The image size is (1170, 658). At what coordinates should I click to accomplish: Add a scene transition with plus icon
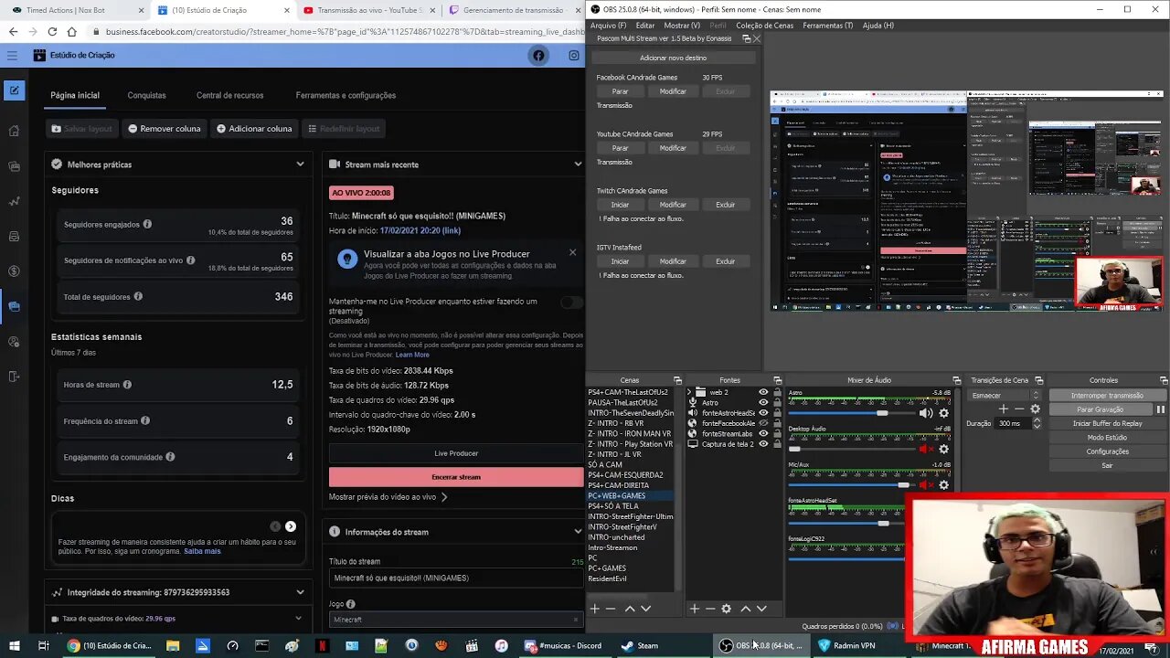coord(1004,409)
